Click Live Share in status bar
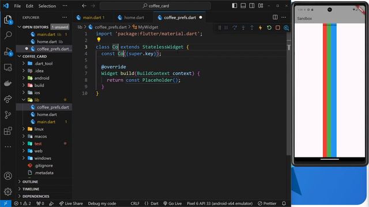This screenshot has height=207, width=369. click(x=71, y=203)
